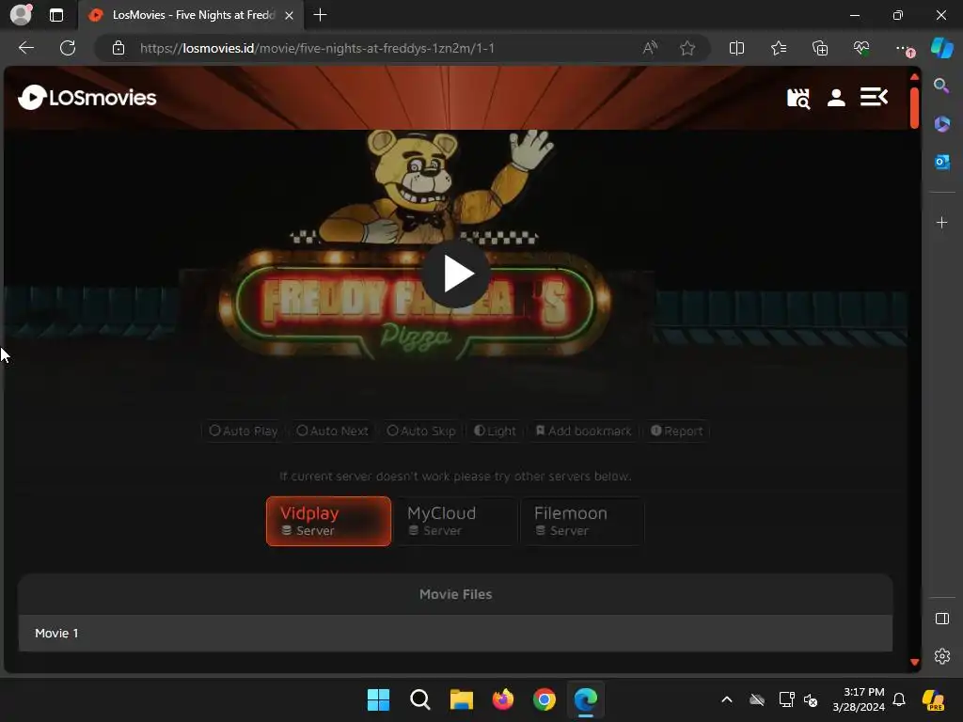Image resolution: width=963 pixels, height=722 pixels.
Task: Open Collections panel
Action: tap(820, 48)
